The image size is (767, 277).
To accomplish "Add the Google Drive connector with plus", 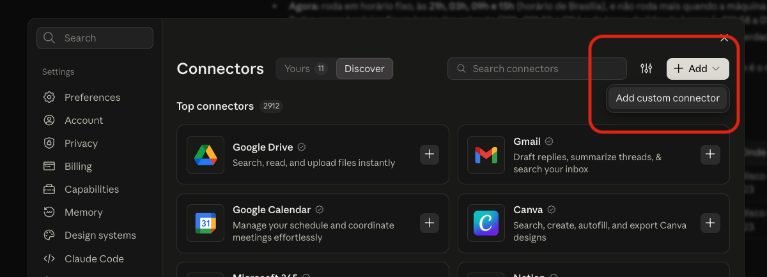I will 430,154.
